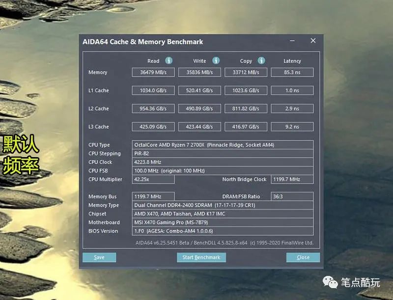Select L2 Cache copy 811.82 GB/s
Image resolution: width=393 pixels, height=300 pixels.
click(246, 109)
